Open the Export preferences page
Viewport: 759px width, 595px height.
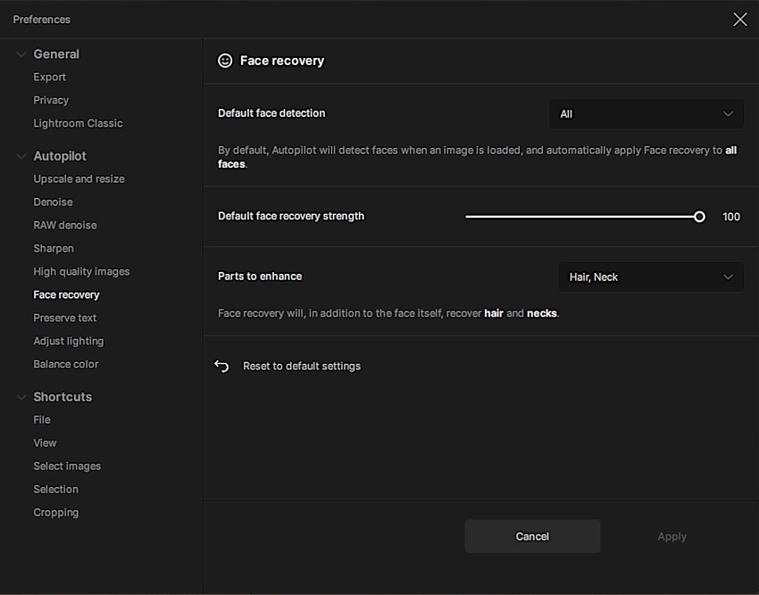[x=50, y=78]
